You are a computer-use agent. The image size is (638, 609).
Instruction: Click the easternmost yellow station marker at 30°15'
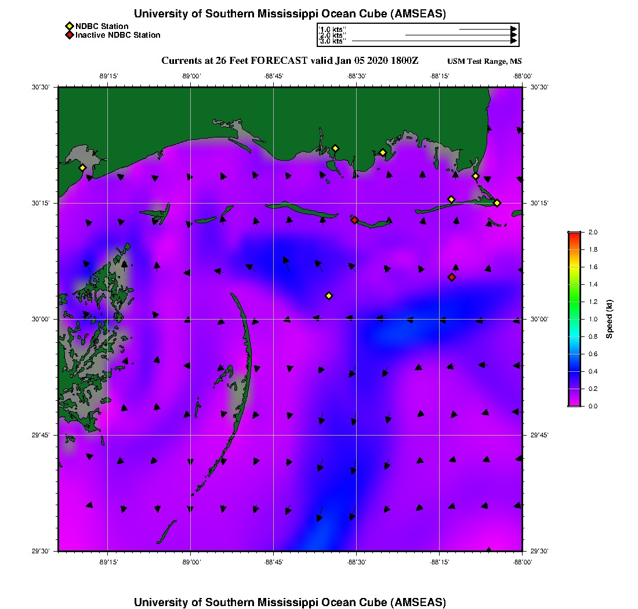point(497,202)
